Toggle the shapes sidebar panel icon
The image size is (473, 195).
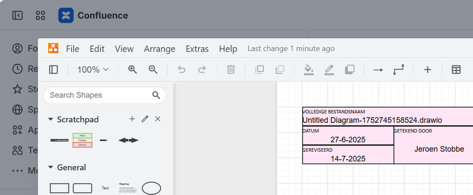click(x=54, y=70)
